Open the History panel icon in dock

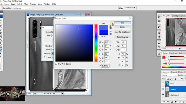pos(159,17)
